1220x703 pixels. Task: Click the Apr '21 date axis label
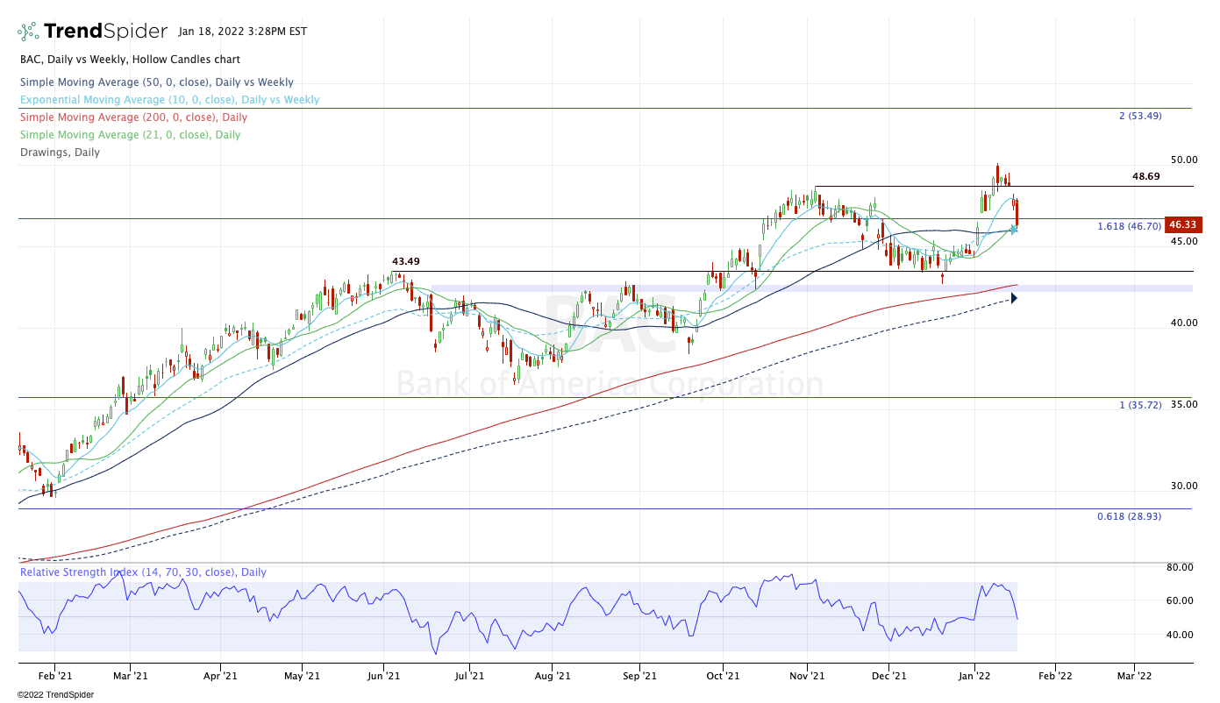click(x=220, y=676)
